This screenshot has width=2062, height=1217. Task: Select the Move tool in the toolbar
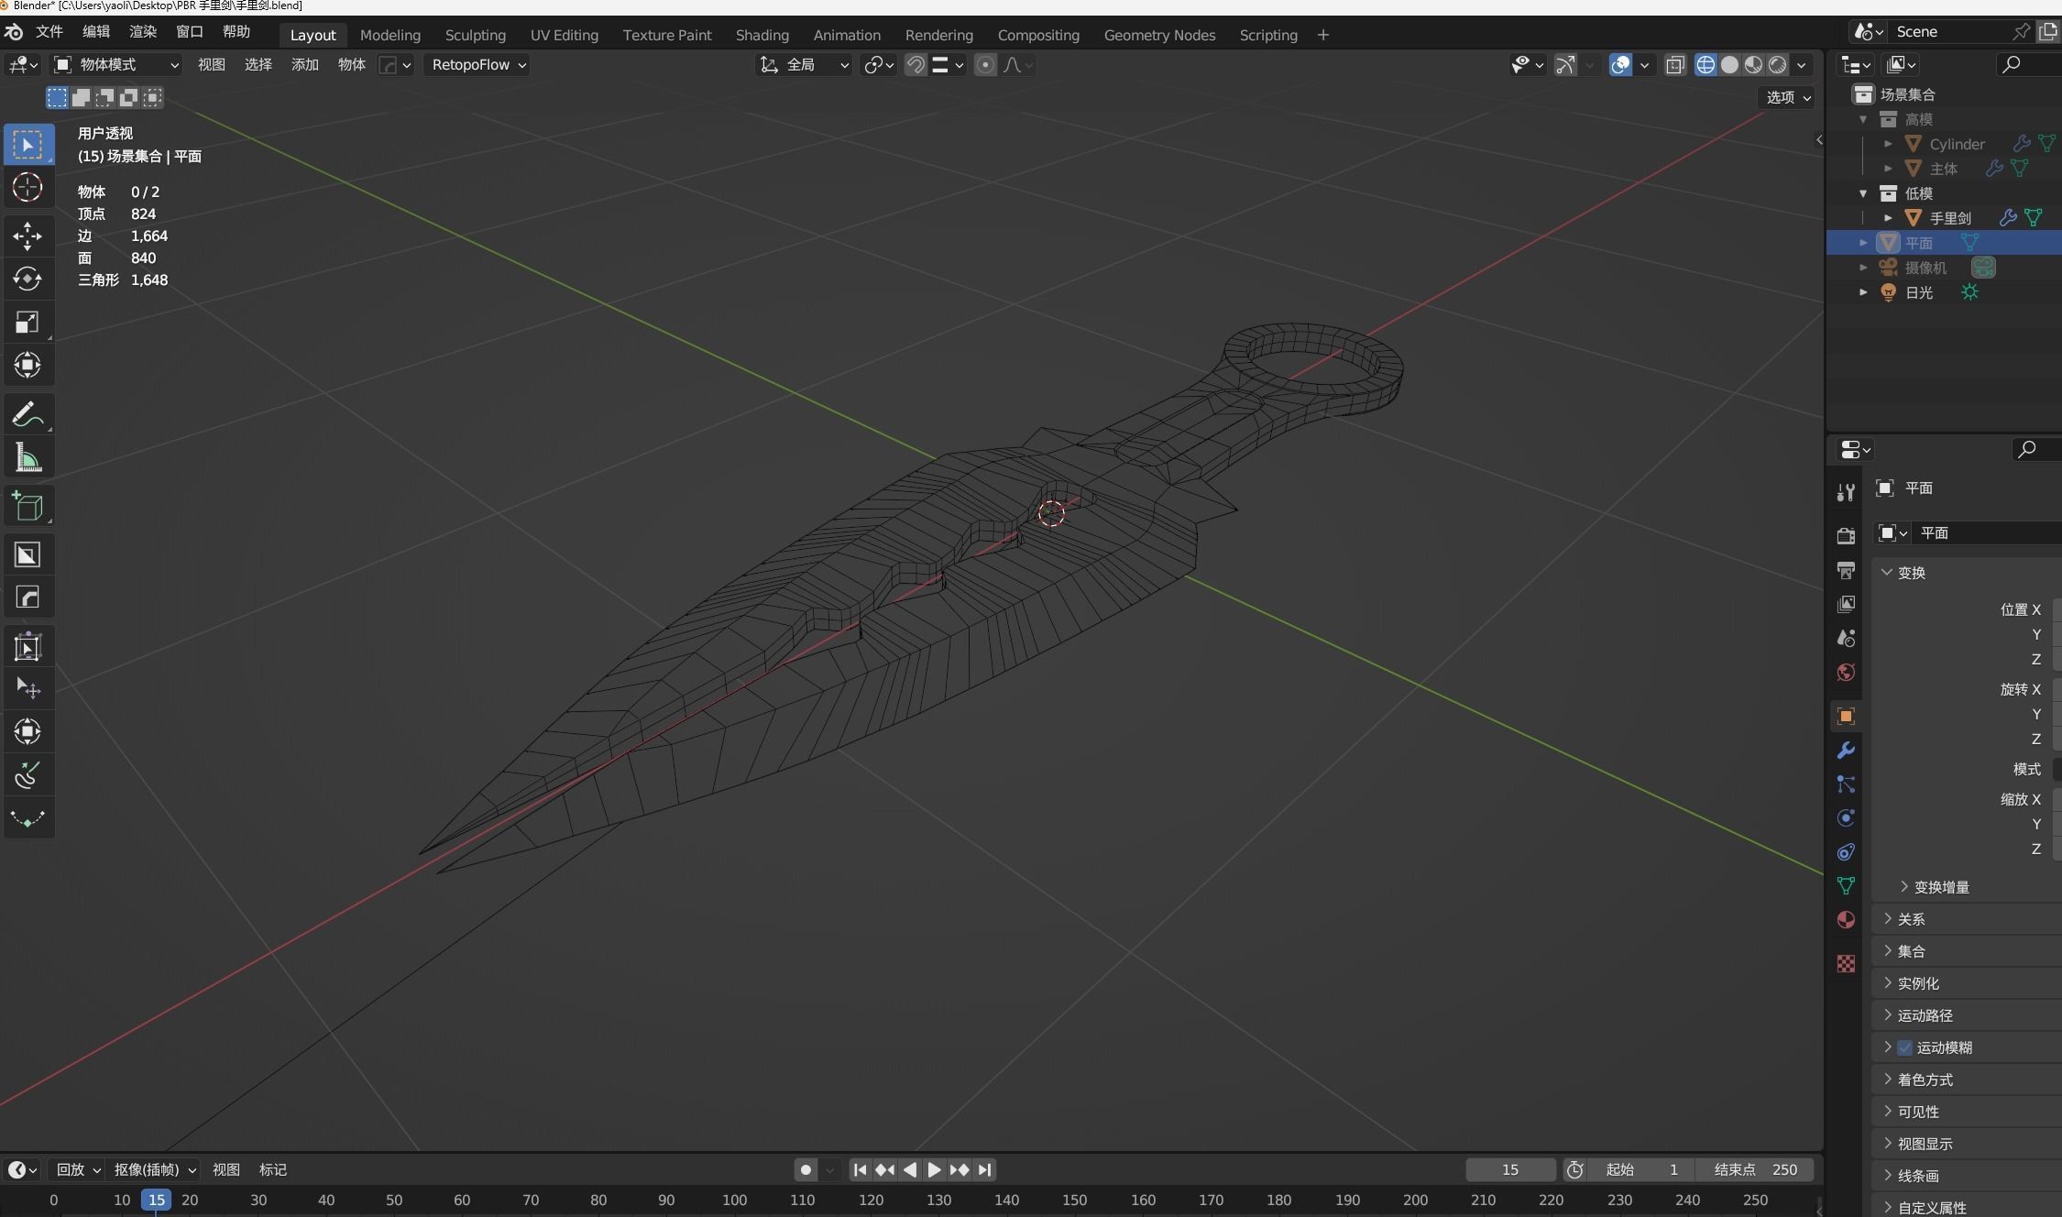click(27, 236)
